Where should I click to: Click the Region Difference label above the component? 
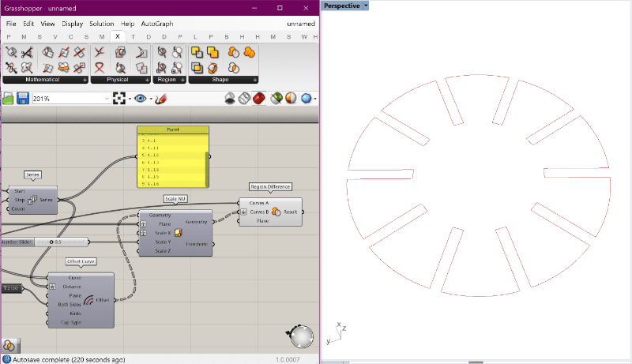pos(270,187)
